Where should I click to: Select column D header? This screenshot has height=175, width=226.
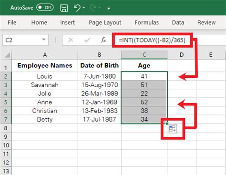[182, 55]
